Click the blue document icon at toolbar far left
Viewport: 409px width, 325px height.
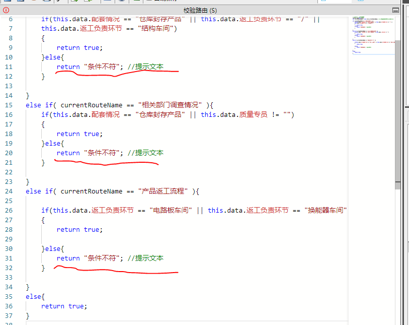7,2
